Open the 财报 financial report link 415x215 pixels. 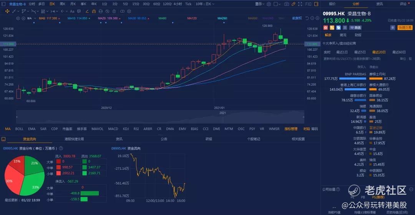(358, 35)
